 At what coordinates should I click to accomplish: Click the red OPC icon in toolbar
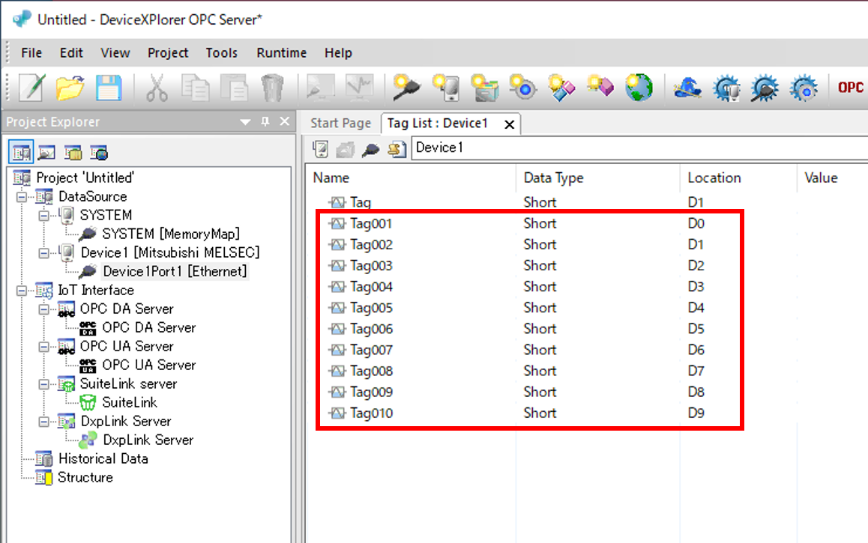coord(850,88)
